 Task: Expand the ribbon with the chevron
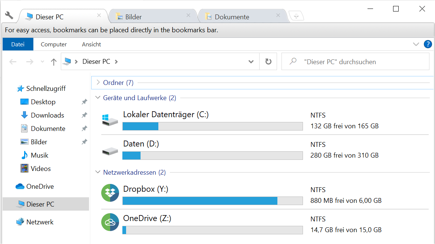click(416, 44)
